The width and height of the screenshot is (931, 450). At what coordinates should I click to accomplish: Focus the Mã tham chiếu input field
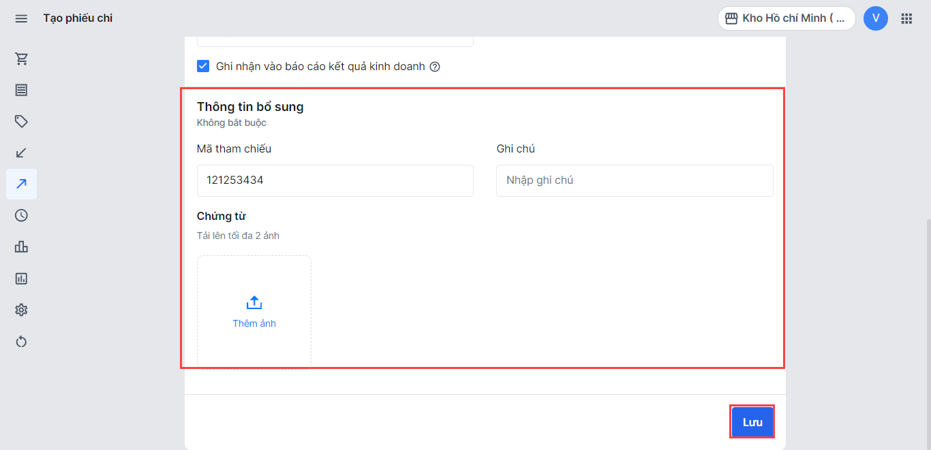click(x=335, y=180)
